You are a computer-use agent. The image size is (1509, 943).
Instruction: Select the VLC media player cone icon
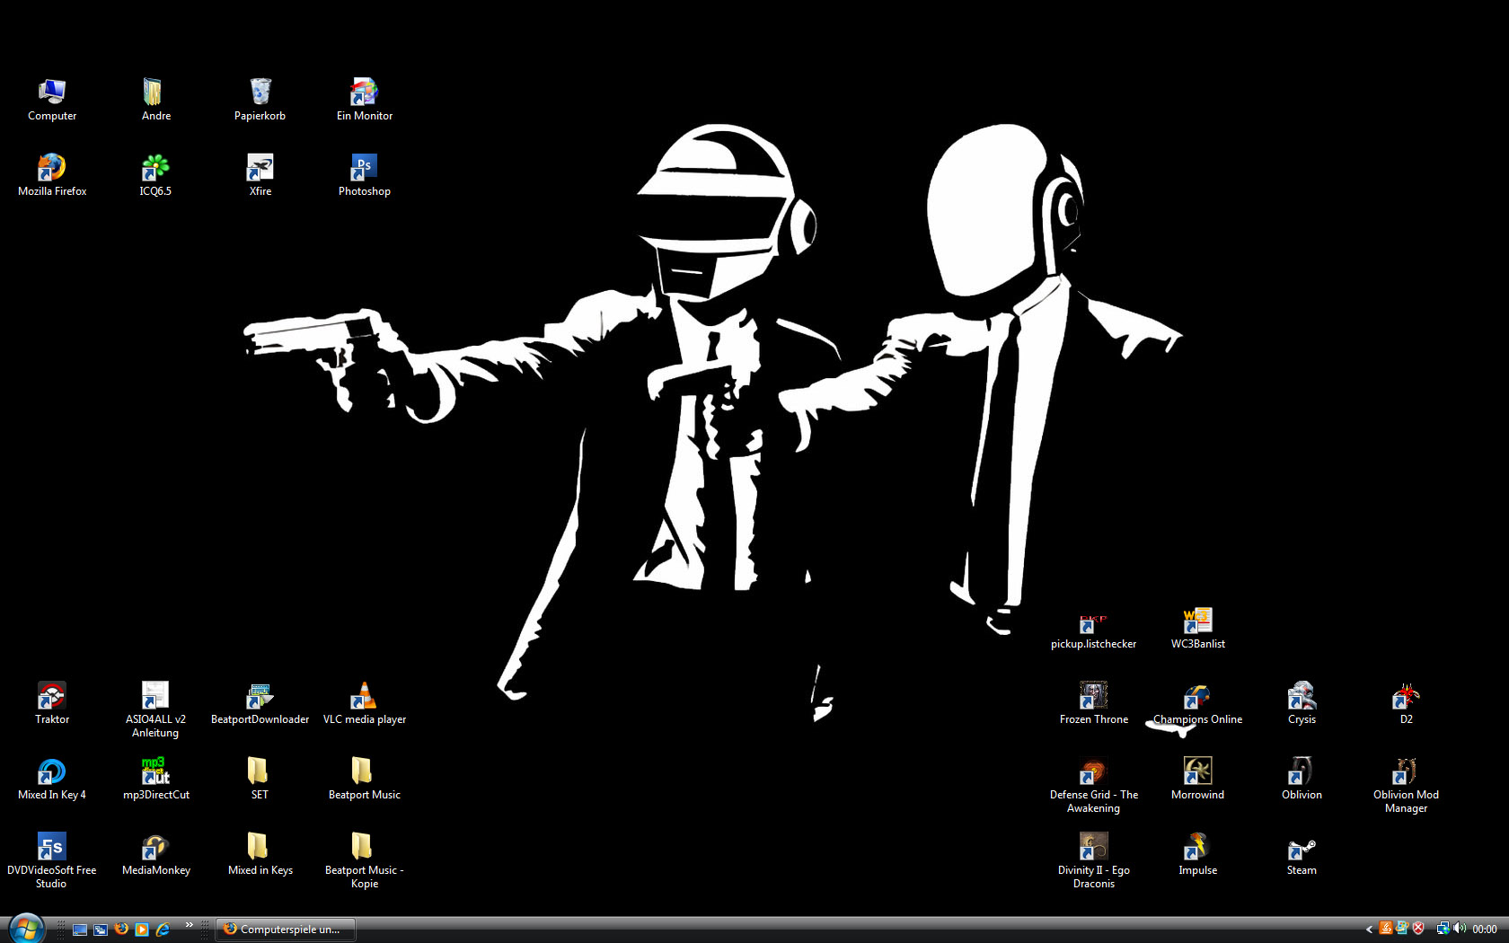(x=364, y=703)
